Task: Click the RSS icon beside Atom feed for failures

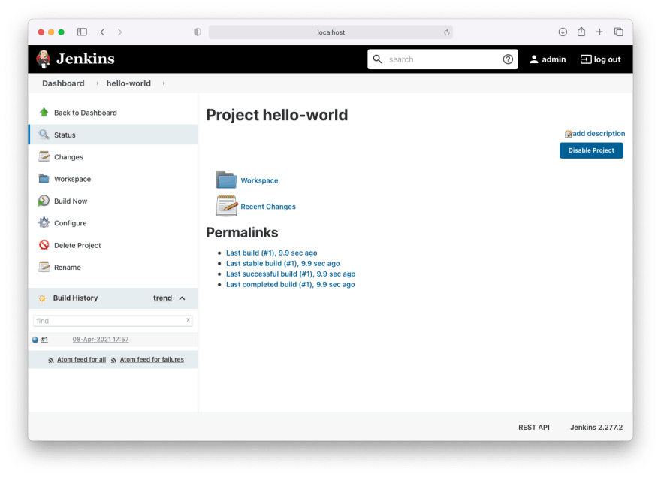Action: point(113,360)
